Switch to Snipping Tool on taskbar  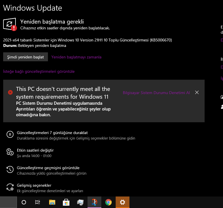point(94,202)
